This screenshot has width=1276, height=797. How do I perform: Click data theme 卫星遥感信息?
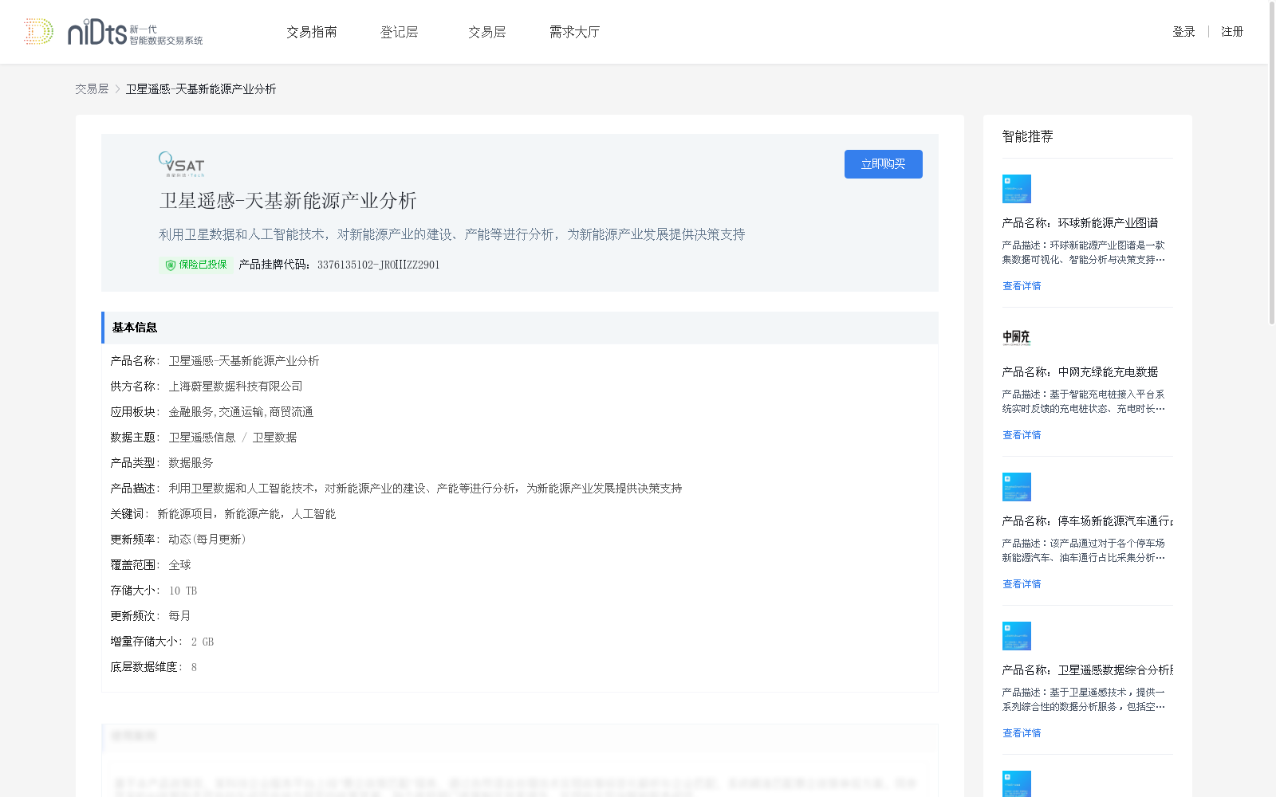(x=202, y=438)
